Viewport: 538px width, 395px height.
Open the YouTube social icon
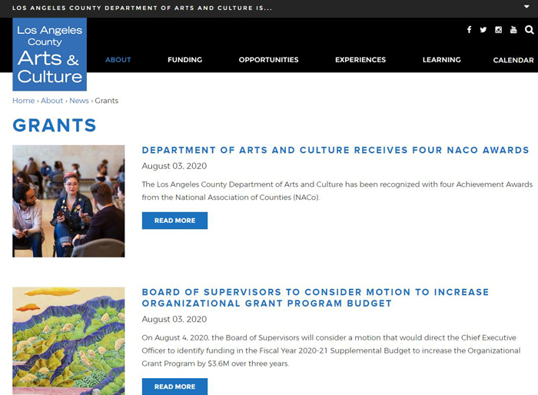pyautogui.click(x=513, y=30)
